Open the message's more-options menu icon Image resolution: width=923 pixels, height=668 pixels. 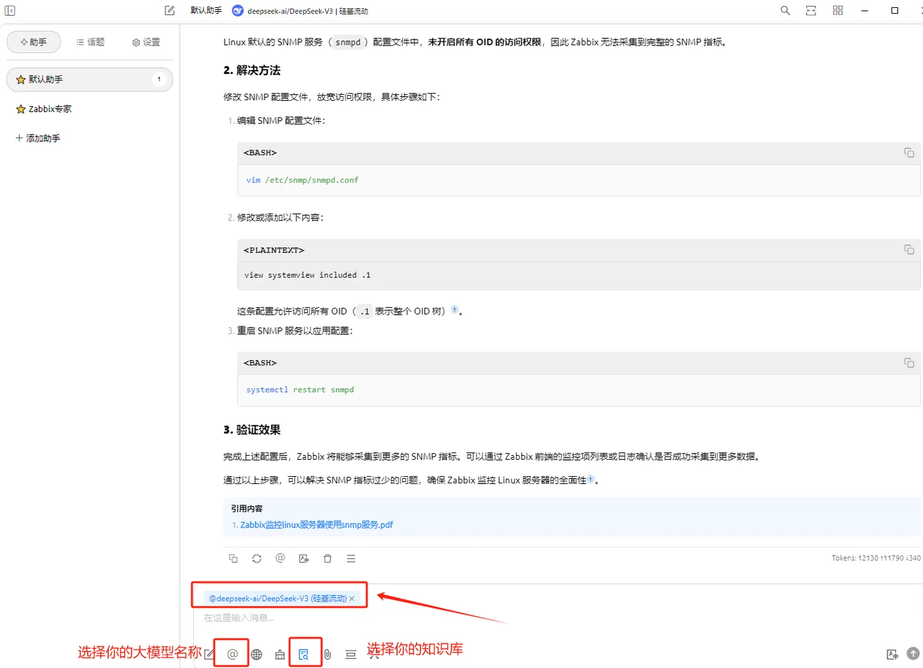(351, 559)
